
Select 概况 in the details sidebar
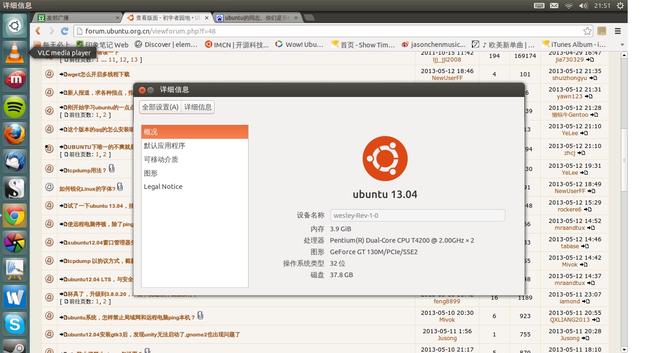coord(194,132)
